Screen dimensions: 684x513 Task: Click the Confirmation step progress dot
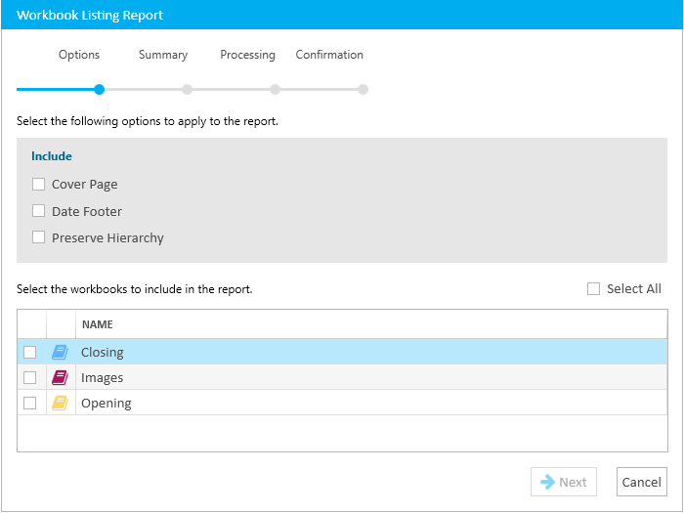pyautogui.click(x=363, y=90)
